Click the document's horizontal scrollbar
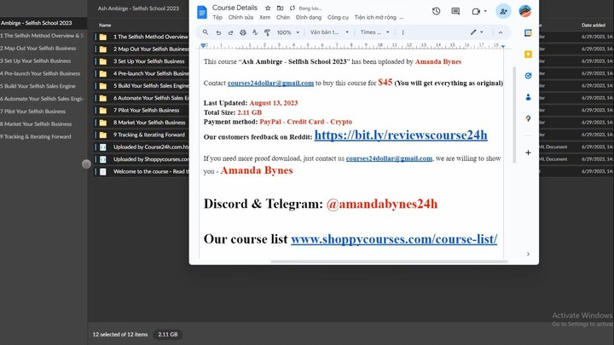Image resolution: width=614 pixels, height=345 pixels. (389, 262)
